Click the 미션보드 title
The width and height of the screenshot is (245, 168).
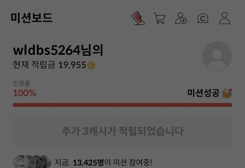31,18
